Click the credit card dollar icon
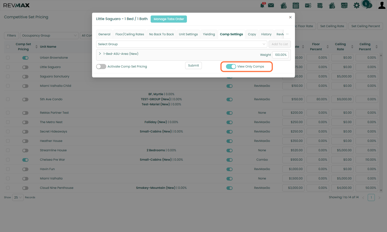The height and width of the screenshot is (232, 387). [x=308, y=5]
